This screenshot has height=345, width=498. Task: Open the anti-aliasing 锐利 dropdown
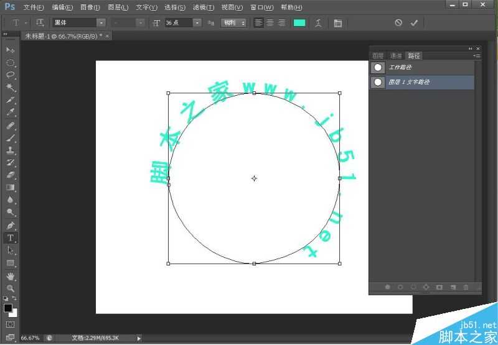tap(234, 22)
